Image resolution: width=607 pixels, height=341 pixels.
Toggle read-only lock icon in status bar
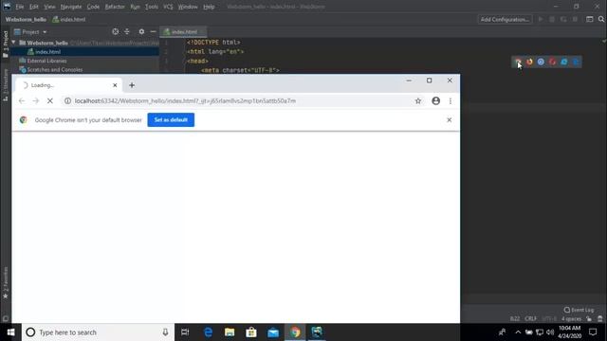(589, 318)
